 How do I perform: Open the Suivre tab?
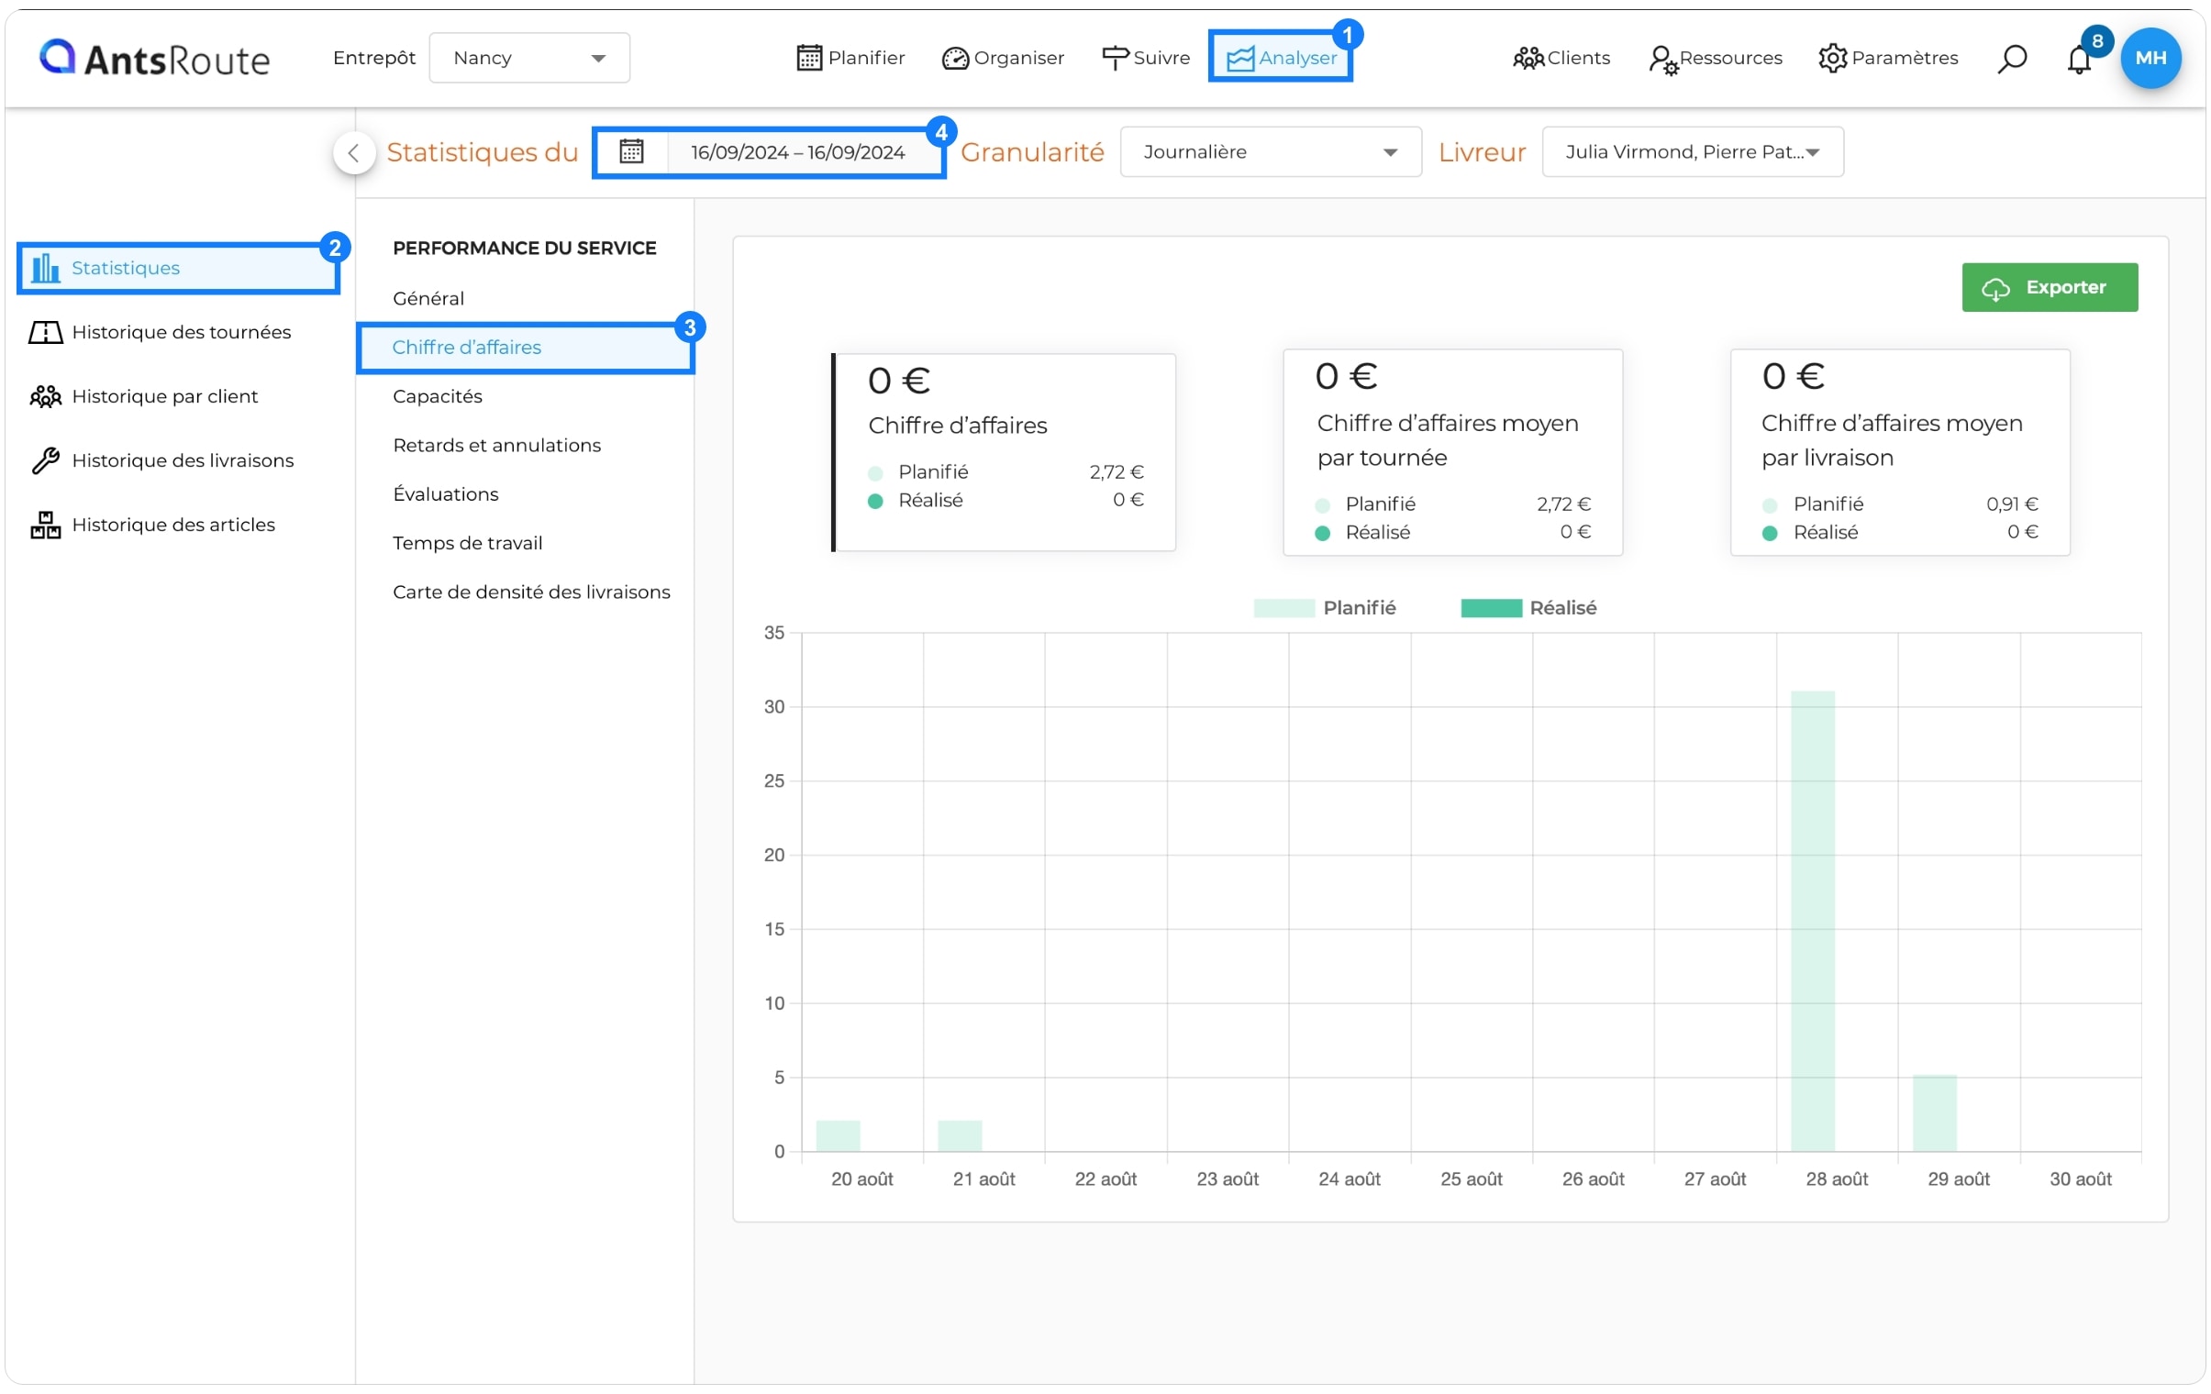click(x=1145, y=58)
